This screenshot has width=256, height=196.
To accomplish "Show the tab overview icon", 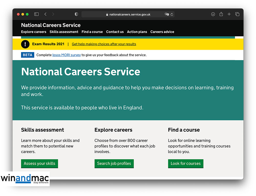I will pyautogui.click(x=237, y=14).
